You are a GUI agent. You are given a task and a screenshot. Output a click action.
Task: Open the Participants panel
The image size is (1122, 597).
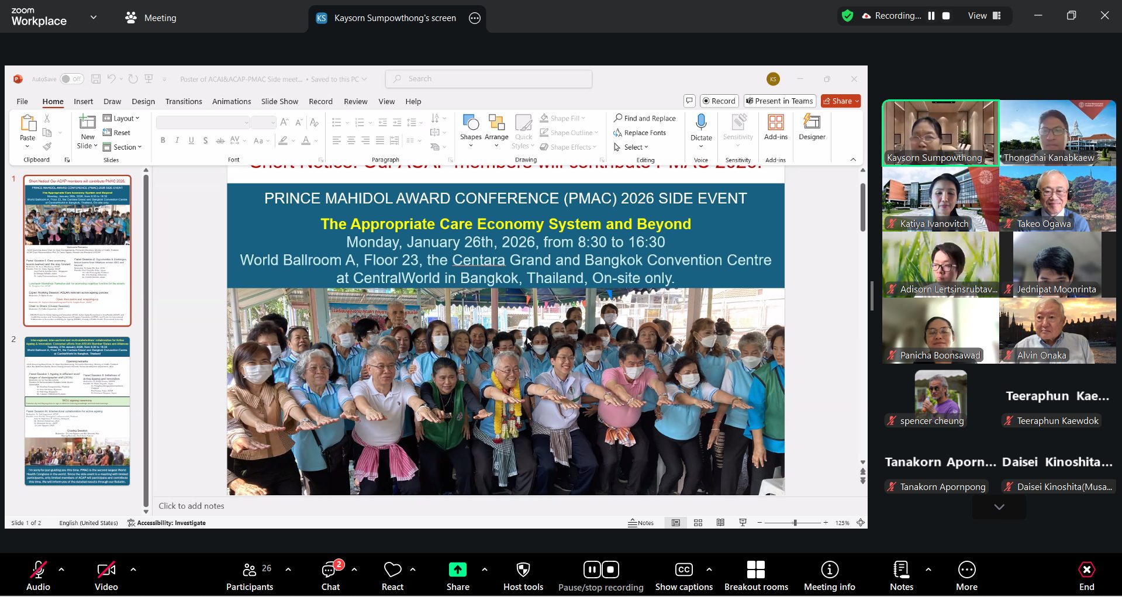click(x=250, y=576)
